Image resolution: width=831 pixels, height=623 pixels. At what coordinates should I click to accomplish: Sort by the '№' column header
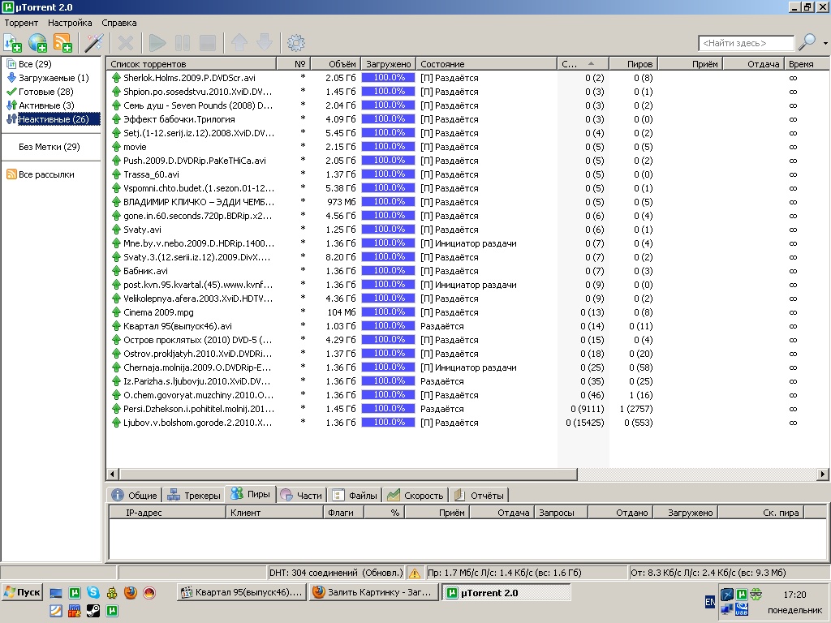[294, 64]
